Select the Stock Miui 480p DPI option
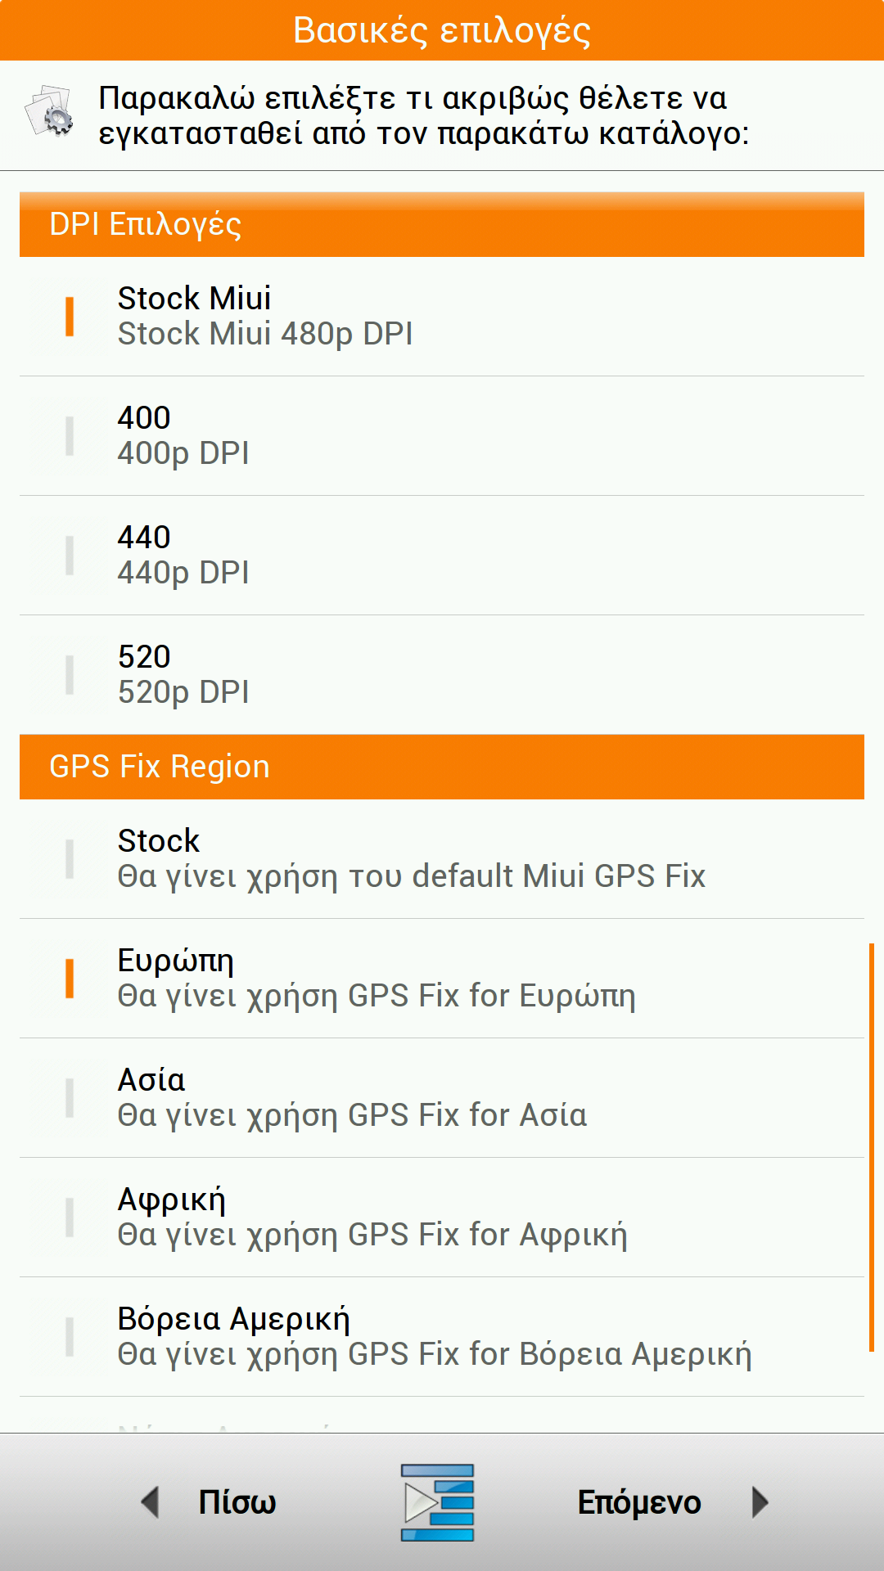884x1571 pixels. point(442,317)
